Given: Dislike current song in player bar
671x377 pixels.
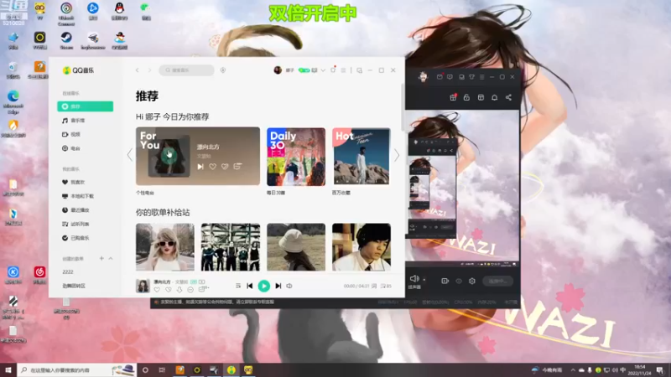Looking at the screenshot, I should coord(169,290).
